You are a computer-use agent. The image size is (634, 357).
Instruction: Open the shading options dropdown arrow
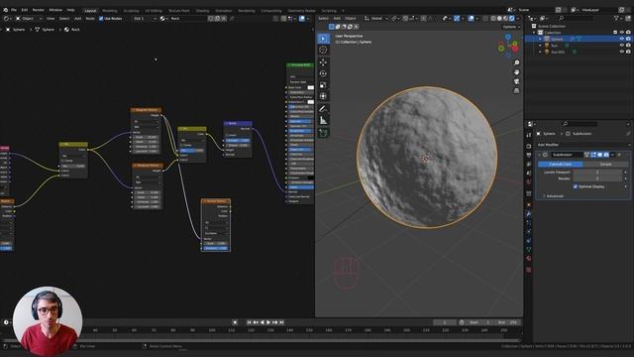pyautogui.click(x=518, y=18)
